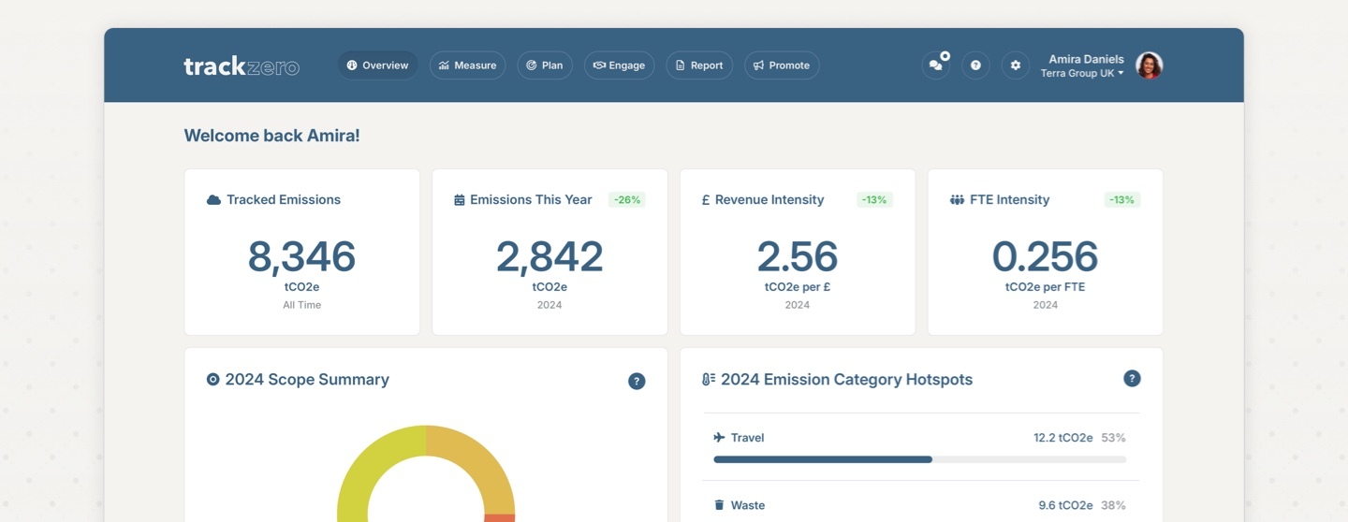1348x522 pixels.
Task: Click the Amira Daniels user name
Action: 1086,59
